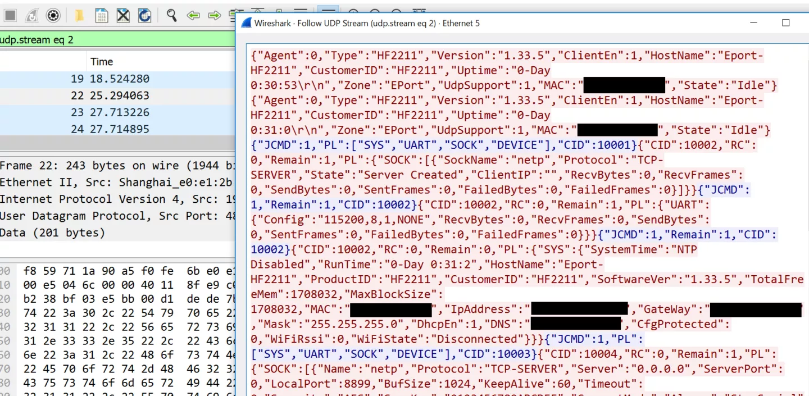Open a capture file folder icon

(x=80, y=16)
